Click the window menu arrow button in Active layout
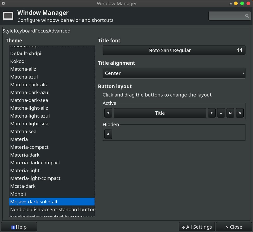The image size is (253, 232). point(108,113)
